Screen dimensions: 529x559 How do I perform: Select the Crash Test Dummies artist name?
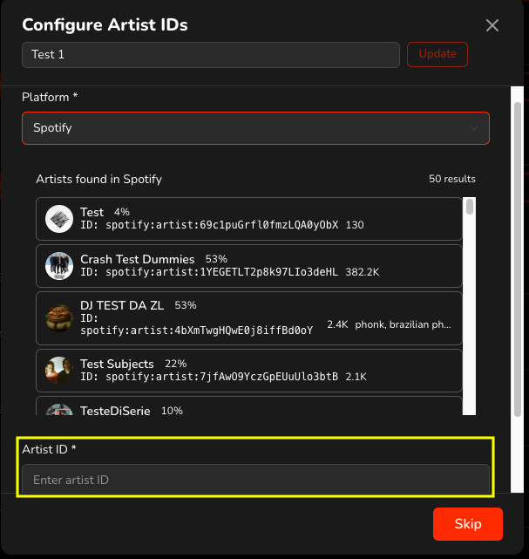[138, 259]
